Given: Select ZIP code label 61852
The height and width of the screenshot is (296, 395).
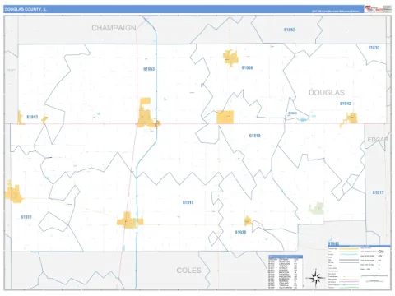Looking at the screenshot, I should pos(290,30).
